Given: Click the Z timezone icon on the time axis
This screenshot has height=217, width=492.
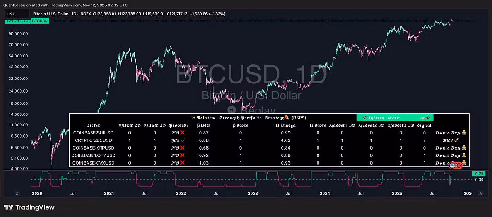Looking at the screenshot, I should [x=17, y=193].
